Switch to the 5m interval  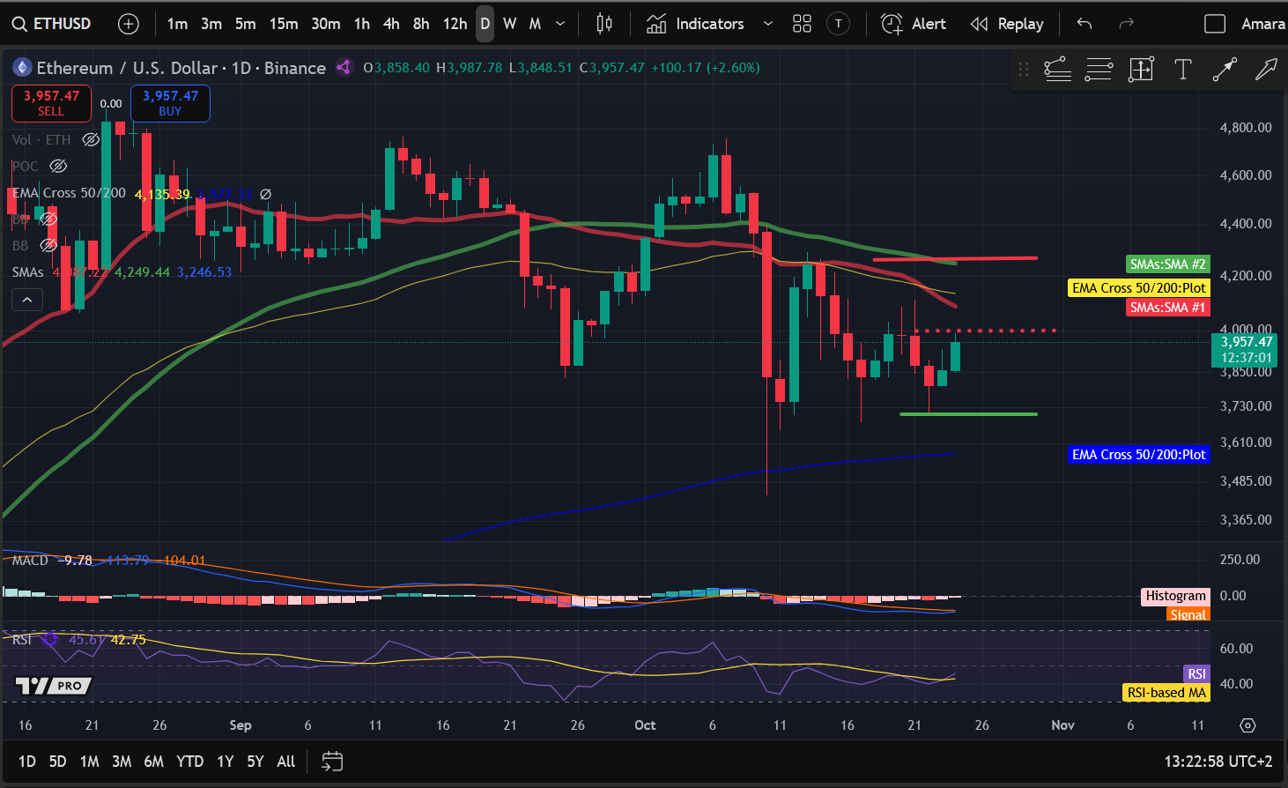[246, 24]
